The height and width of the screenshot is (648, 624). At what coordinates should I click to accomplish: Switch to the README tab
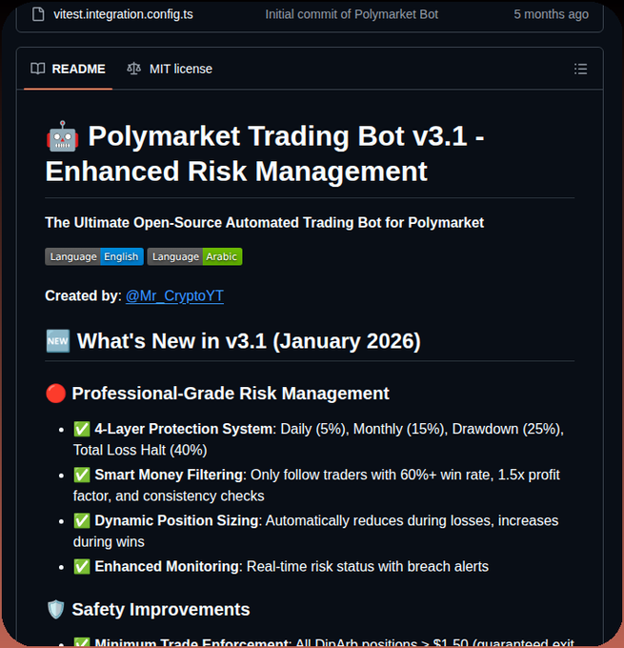[x=69, y=69]
